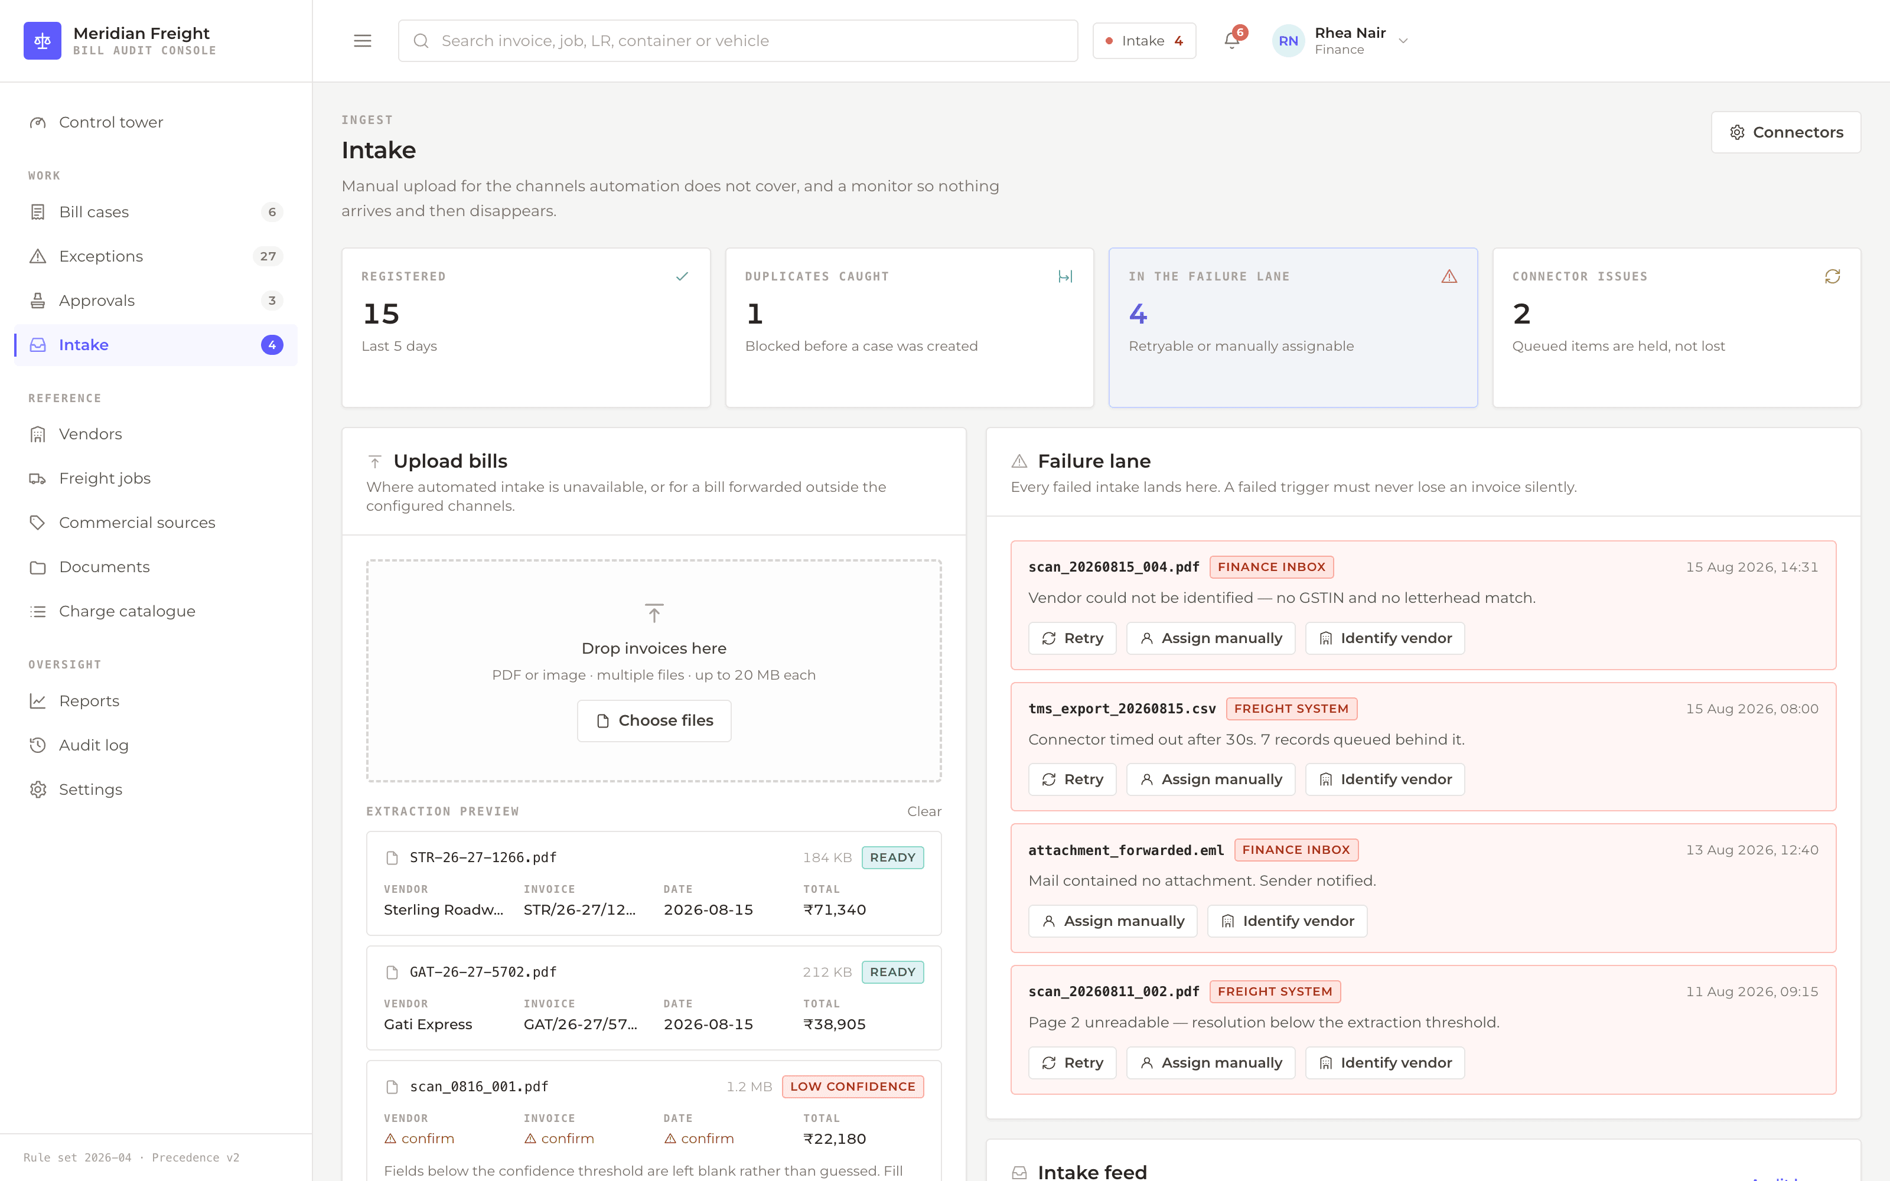
Task: Identify vendor for tms_export_20260815.csv
Action: 1384,779
